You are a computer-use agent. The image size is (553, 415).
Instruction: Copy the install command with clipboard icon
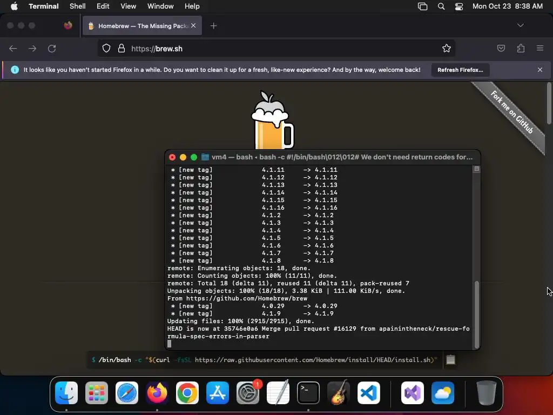pos(450,359)
